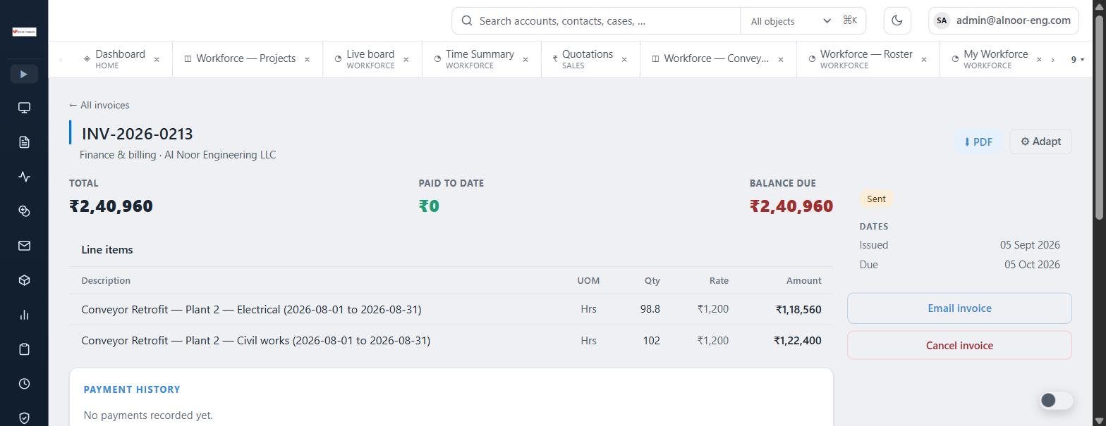
Task: Select the shield icon in the sidebar
Action: pos(24,418)
